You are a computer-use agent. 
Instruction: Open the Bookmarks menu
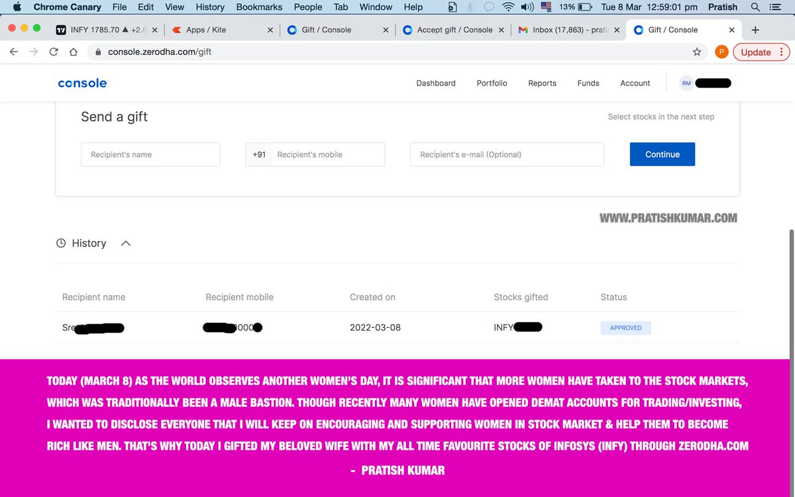tap(259, 7)
